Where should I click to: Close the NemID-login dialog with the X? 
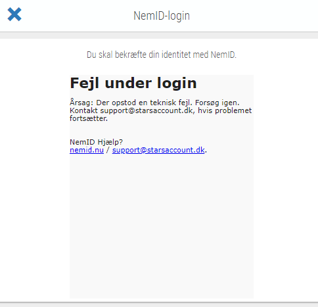[14, 14]
